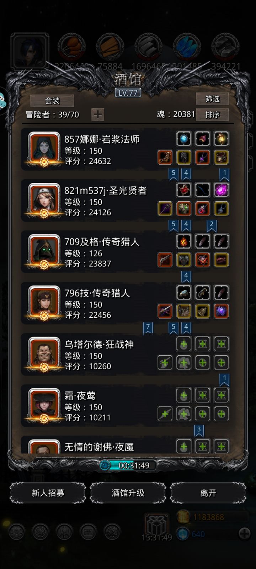Image resolution: width=256 pixels, height=569 pixels.
Task: Click the plus to expand adventurer slots
Action: 98,115
